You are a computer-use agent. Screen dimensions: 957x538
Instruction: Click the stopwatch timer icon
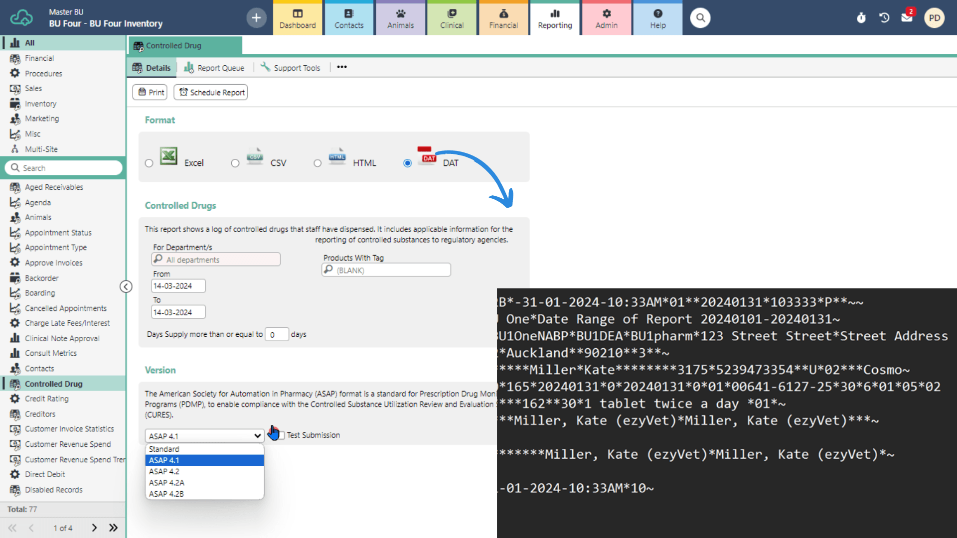tap(861, 18)
